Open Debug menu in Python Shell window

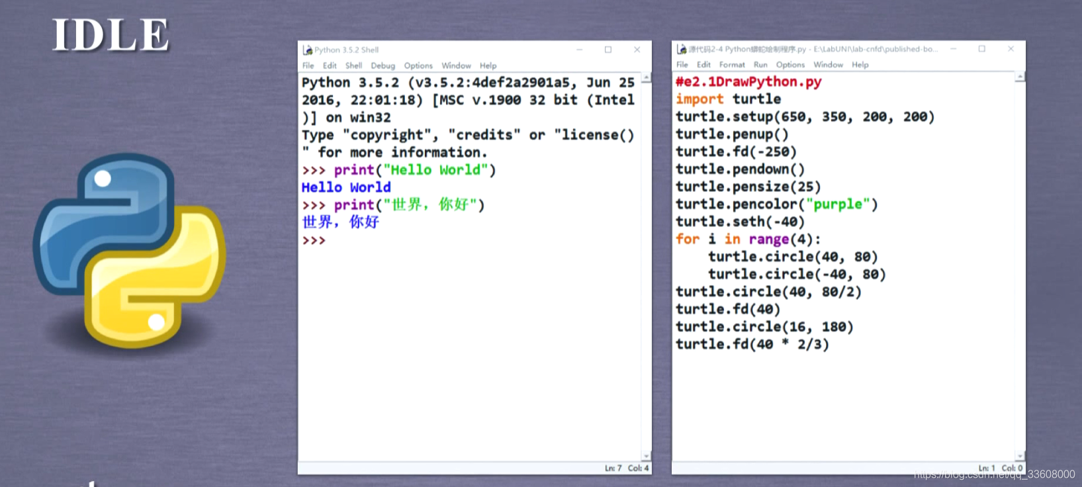coord(383,66)
